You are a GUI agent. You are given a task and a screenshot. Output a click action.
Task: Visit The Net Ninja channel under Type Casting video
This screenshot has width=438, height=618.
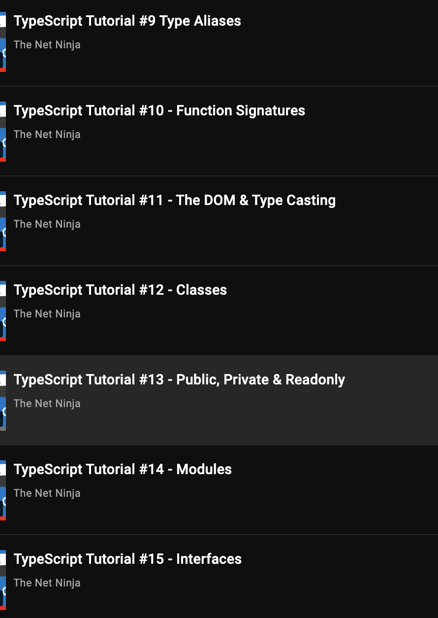point(47,224)
